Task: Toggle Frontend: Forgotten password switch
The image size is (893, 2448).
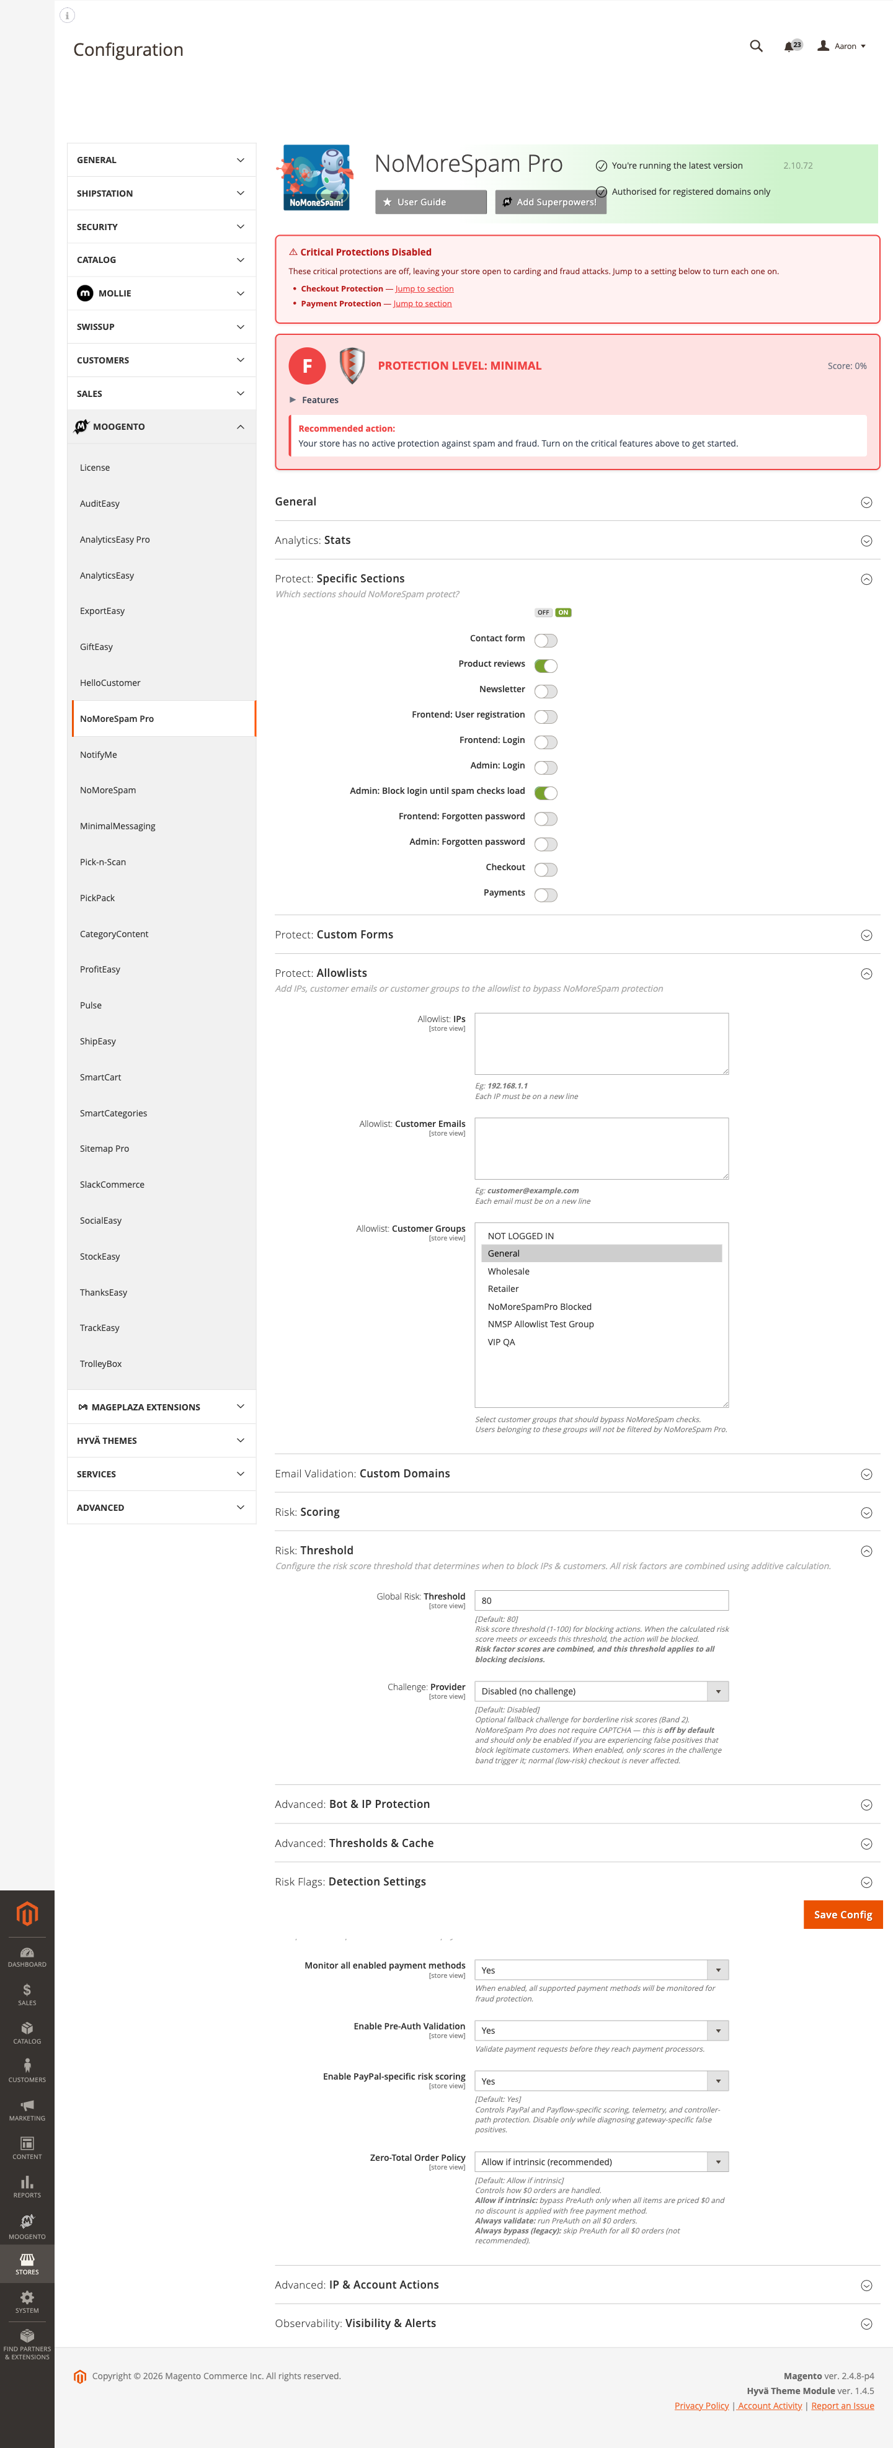Action: [x=545, y=818]
